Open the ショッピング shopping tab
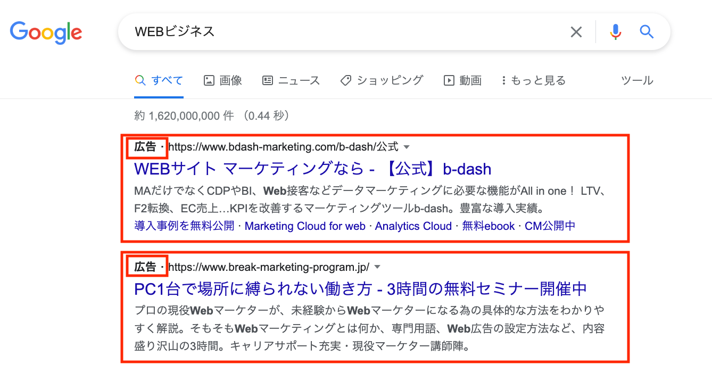712x381 pixels. tap(382, 80)
